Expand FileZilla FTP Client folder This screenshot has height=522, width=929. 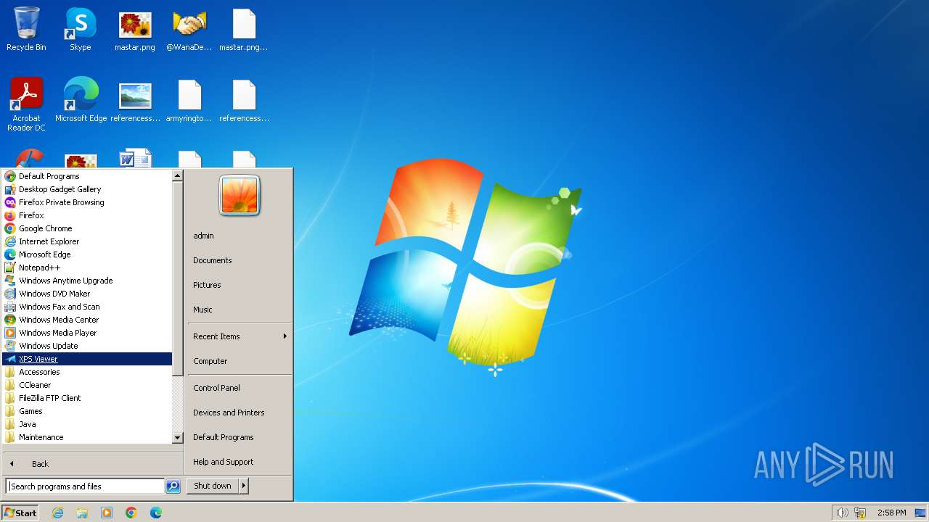click(x=87, y=398)
